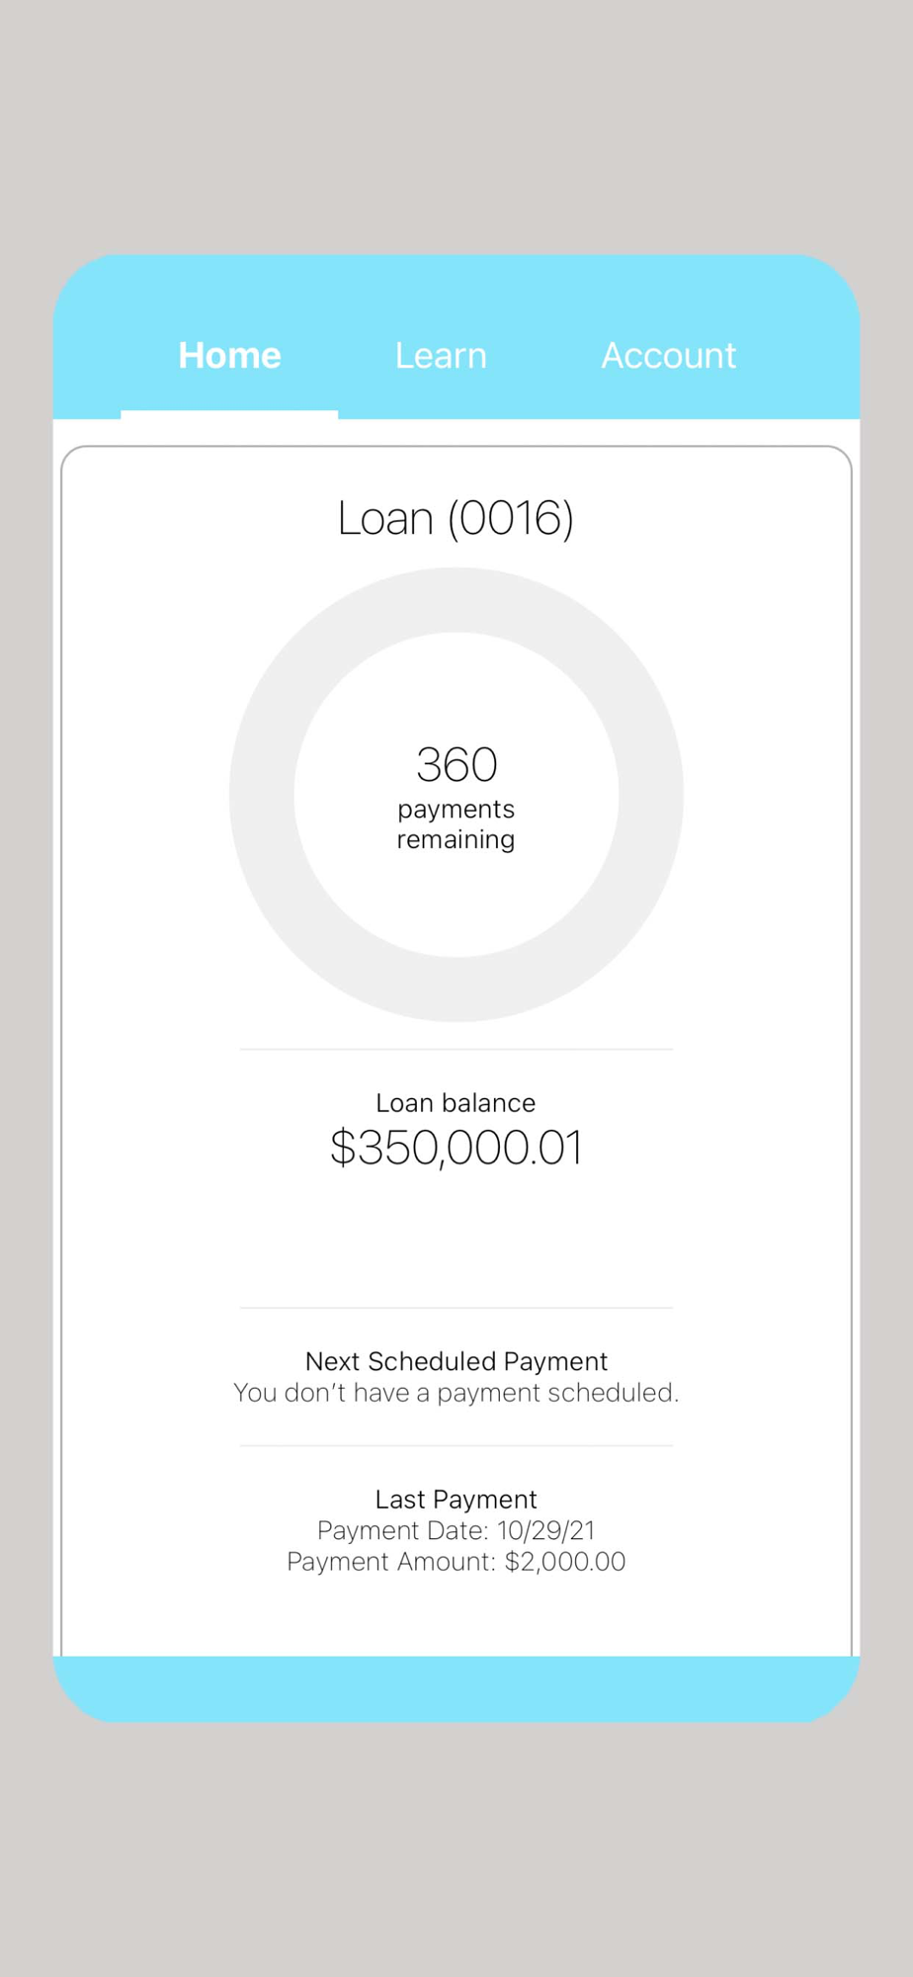Select the Last Payment heading
This screenshot has height=1977, width=913.
[456, 1500]
